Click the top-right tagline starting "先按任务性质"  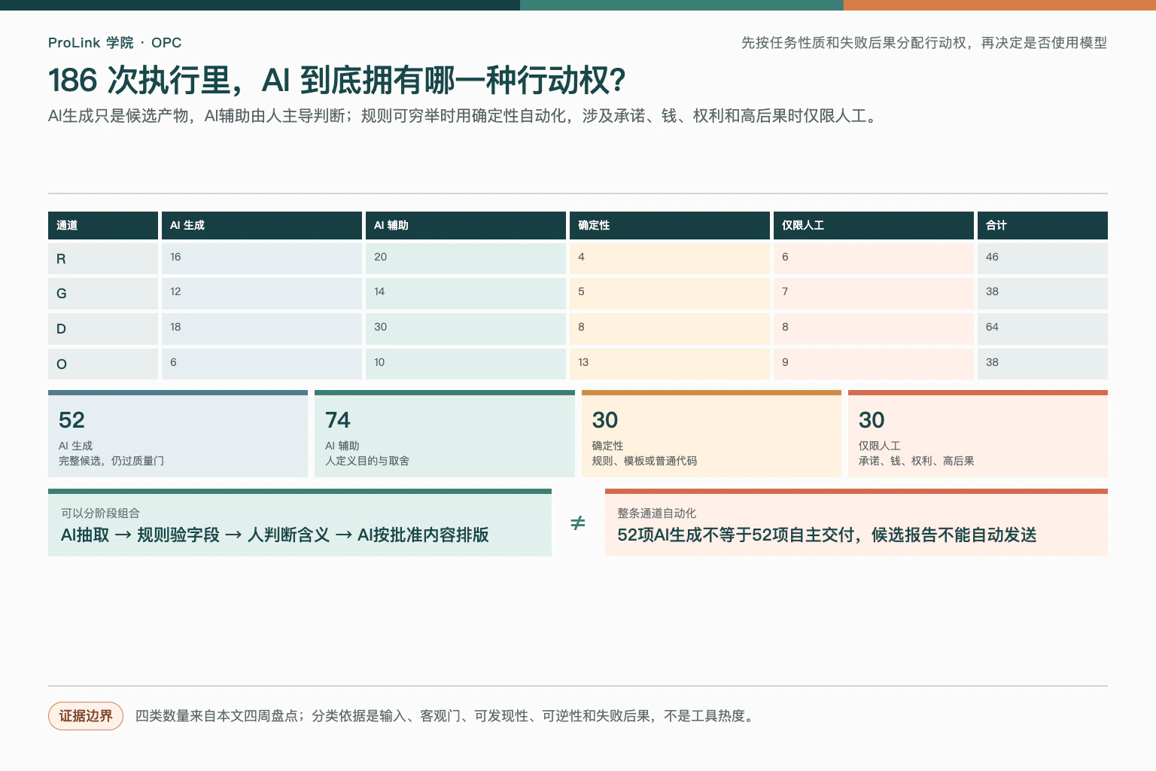[924, 43]
